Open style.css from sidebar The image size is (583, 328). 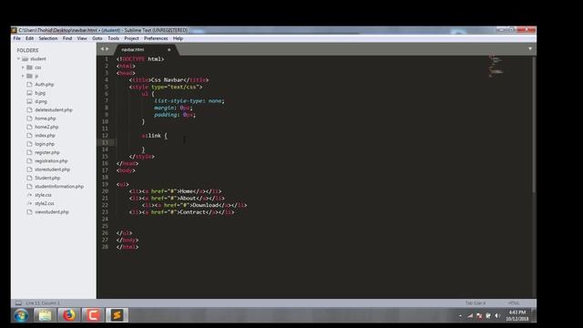pyautogui.click(x=43, y=195)
